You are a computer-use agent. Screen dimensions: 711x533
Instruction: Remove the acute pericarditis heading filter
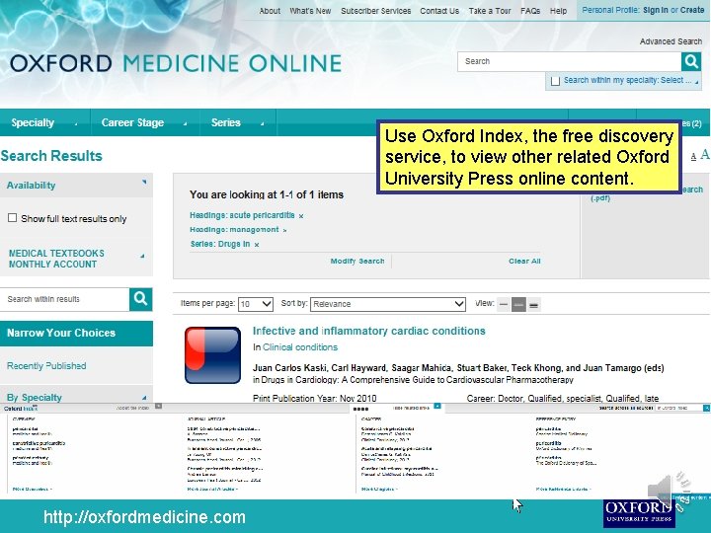(x=301, y=216)
